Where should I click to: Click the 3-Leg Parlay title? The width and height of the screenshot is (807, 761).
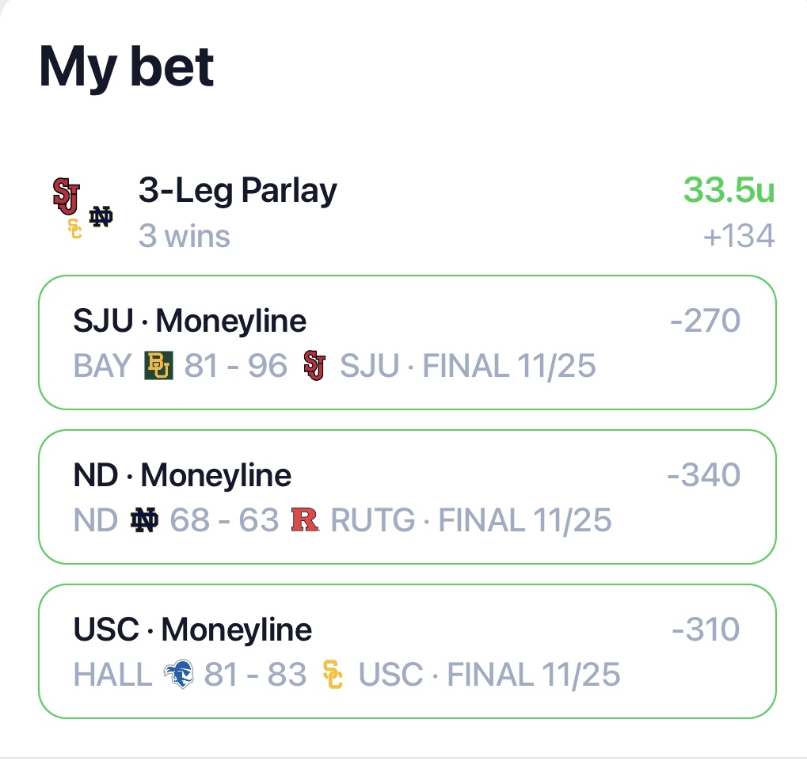point(238,190)
